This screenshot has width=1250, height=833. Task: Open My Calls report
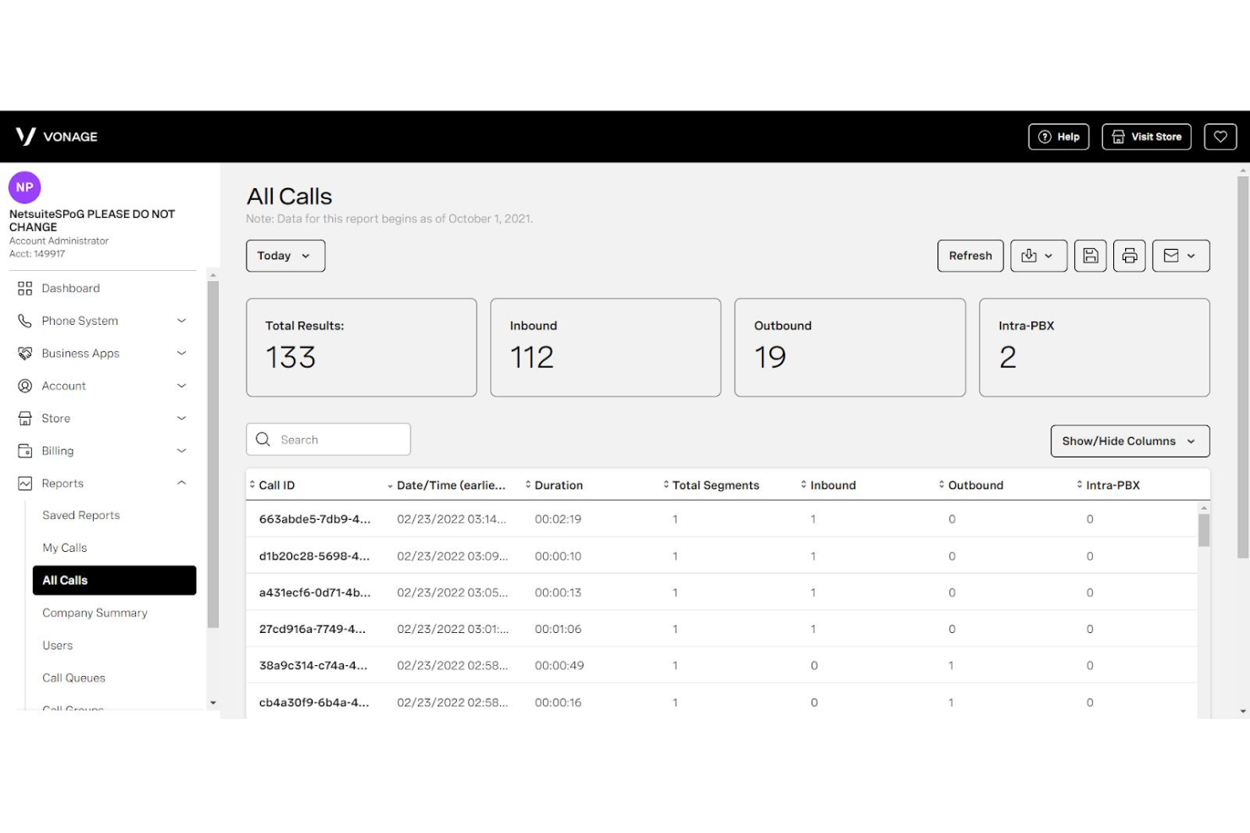[x=64, y=548]
